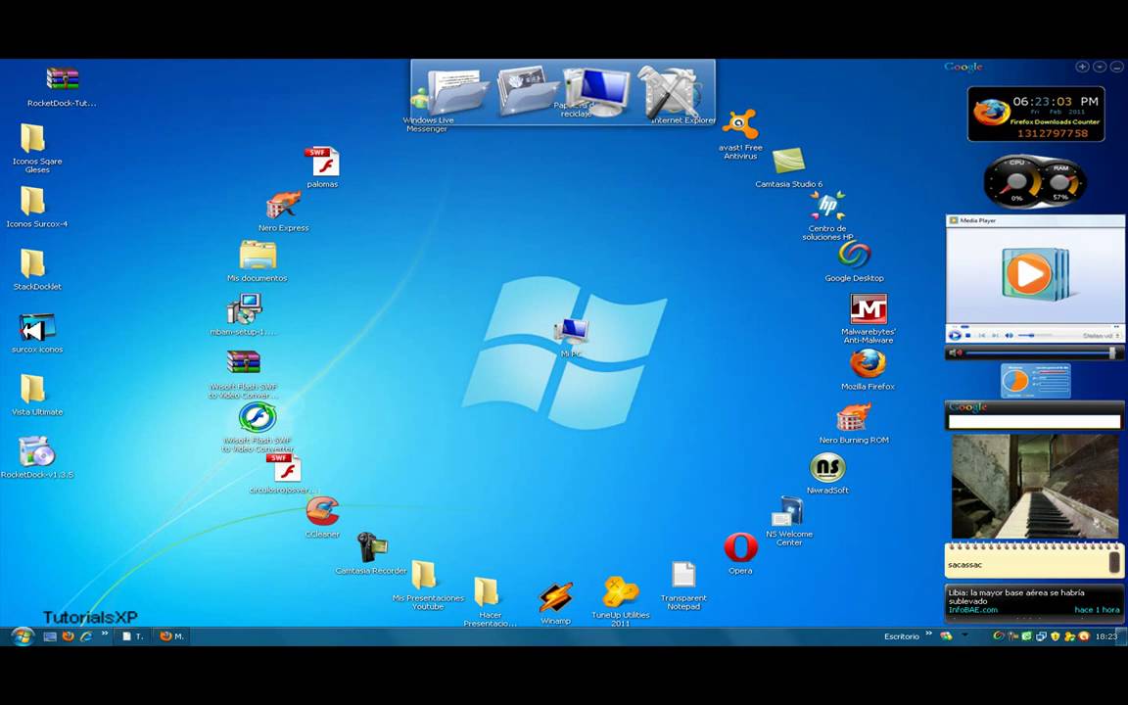Launch iWisoft Flash SWF to Video Converter app icon

[x=258, y=417]
